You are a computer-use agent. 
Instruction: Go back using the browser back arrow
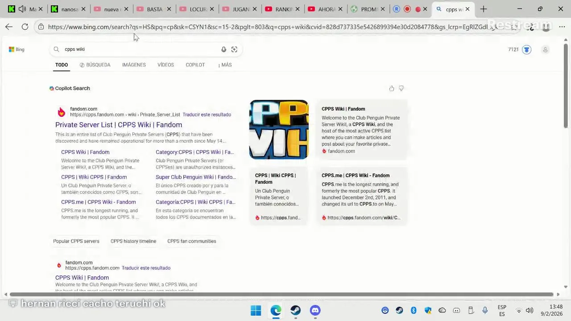click(9, 27)
